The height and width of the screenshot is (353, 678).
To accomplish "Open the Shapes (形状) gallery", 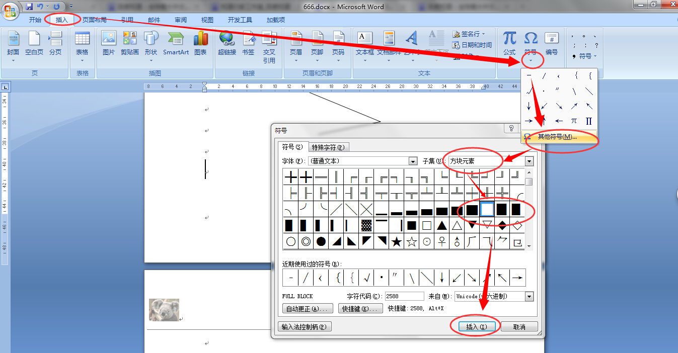I will (x=151, y=47).
